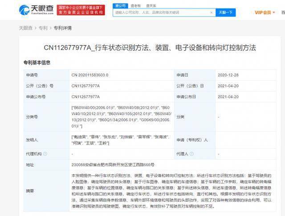Focus the company name search input field
The height and width of the screenshot is (216, 285).
[x=162, y=12]
